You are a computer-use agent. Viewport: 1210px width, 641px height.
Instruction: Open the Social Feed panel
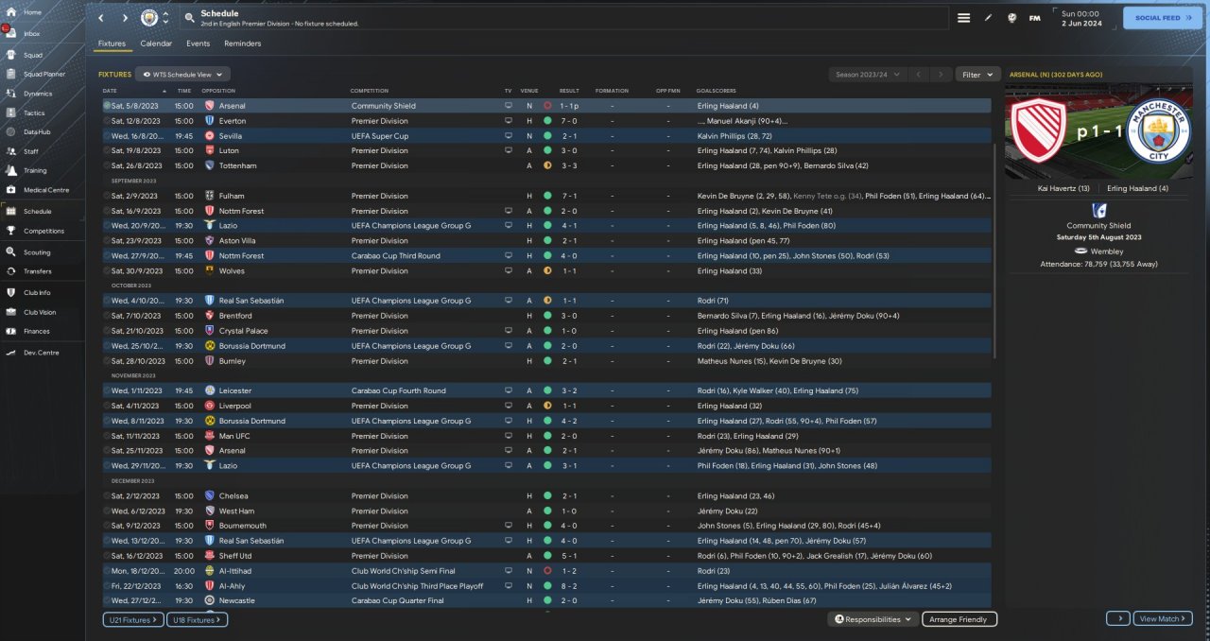(1162, 18)
